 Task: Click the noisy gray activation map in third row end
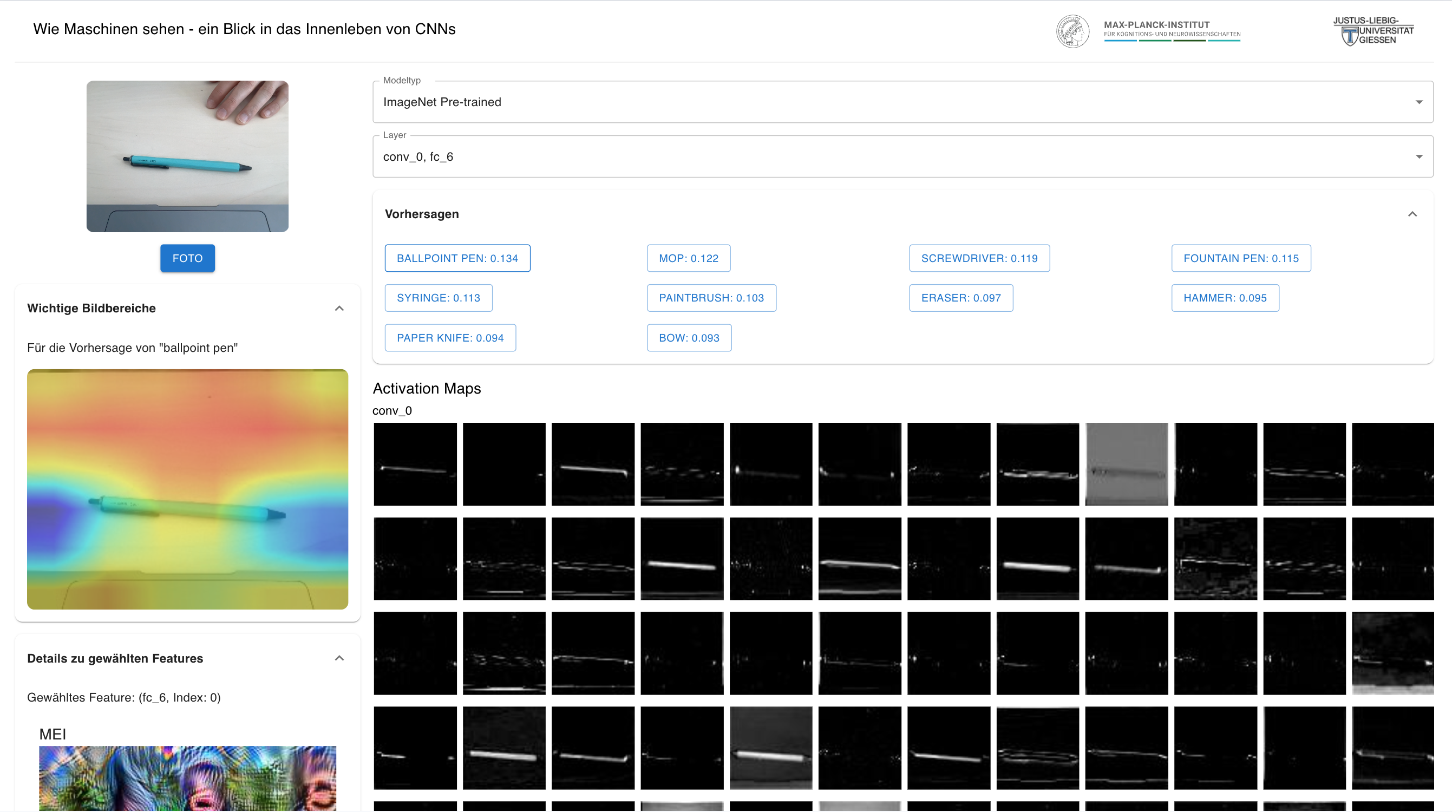[1393, 653]
